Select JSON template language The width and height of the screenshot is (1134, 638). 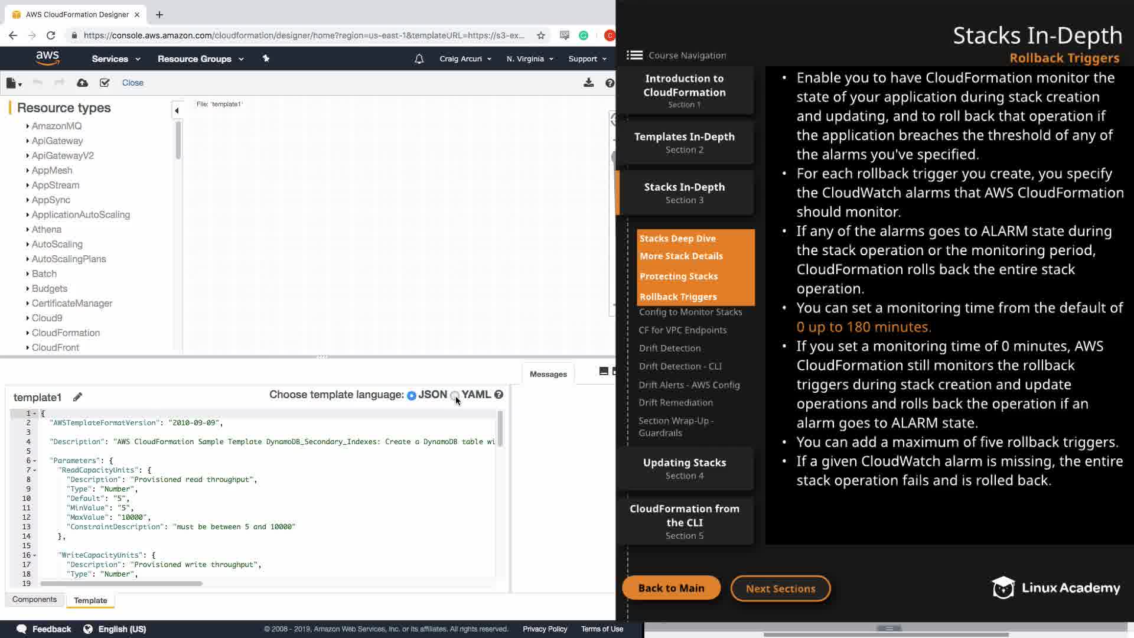[x=412, y=395]
